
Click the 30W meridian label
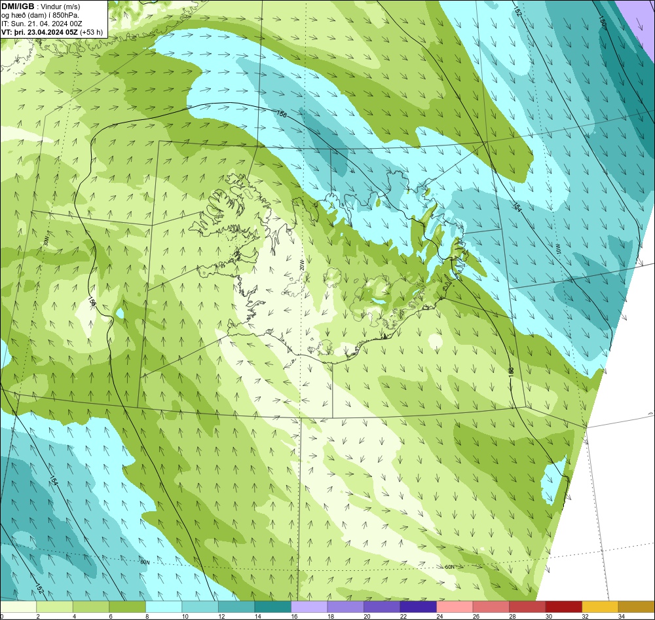[x=46, y=240]
